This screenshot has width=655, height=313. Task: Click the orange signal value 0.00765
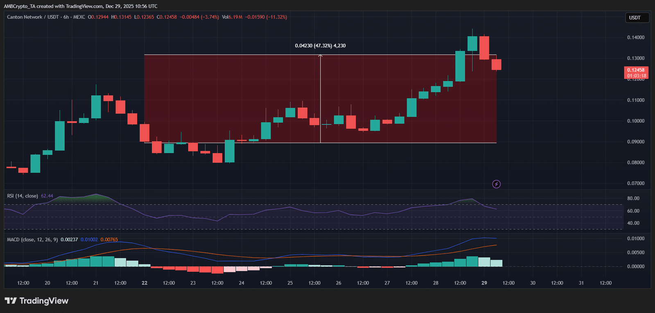coord(109,239)
